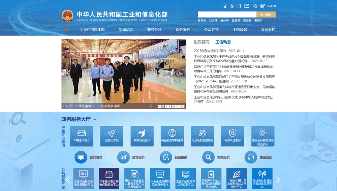Open news about 绿色航空制造业发展纲要
The height and width of the screenshot is (191, 337).
pos(234,79)
